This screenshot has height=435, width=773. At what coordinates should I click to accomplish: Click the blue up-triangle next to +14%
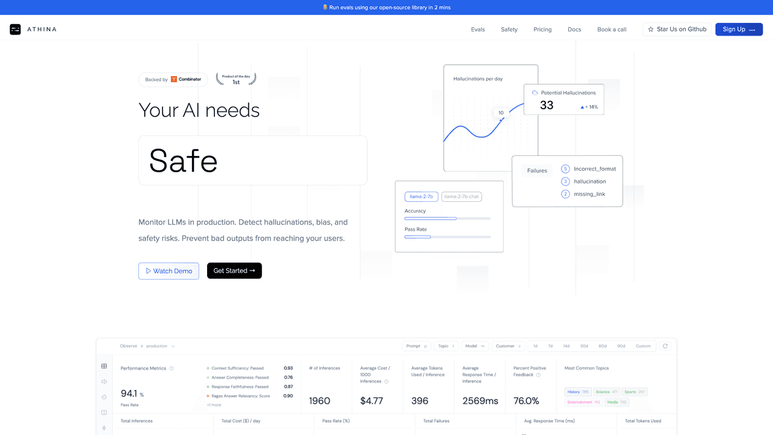[582, 107]
